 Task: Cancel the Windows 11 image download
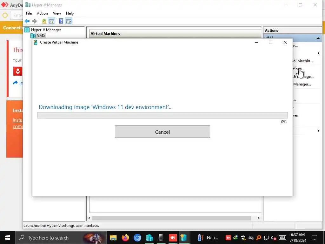click(162, 132)
